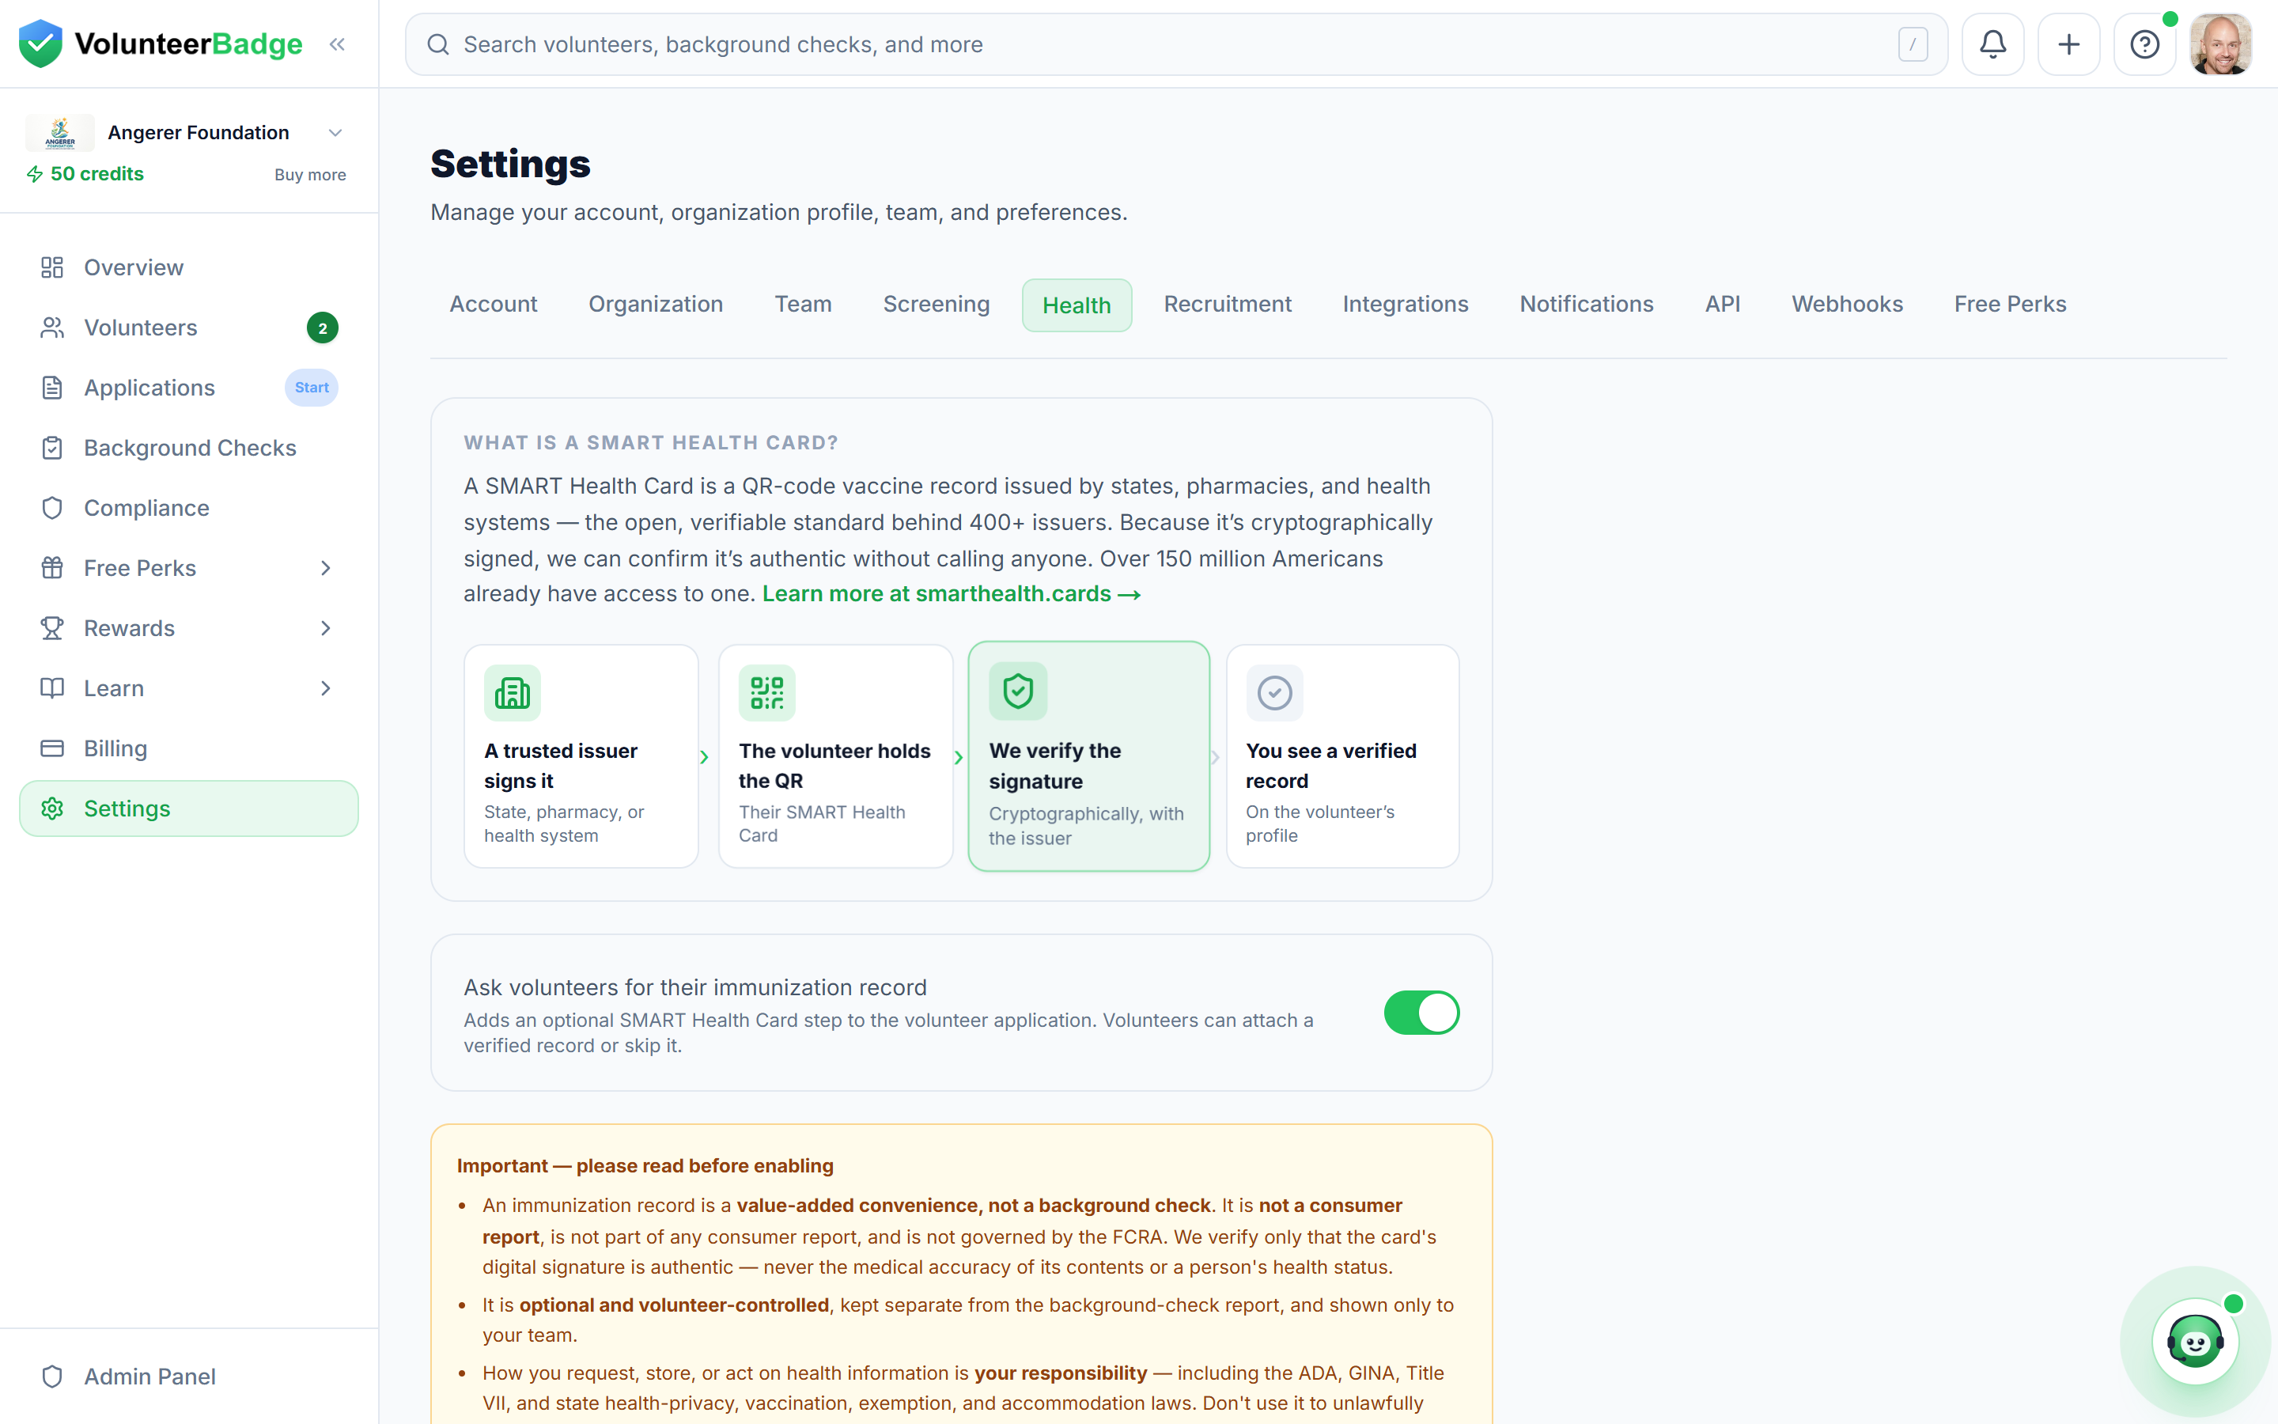Click the Buy more credits link
Screen dimensions: 2278x1424
click(x=310, y=175)
